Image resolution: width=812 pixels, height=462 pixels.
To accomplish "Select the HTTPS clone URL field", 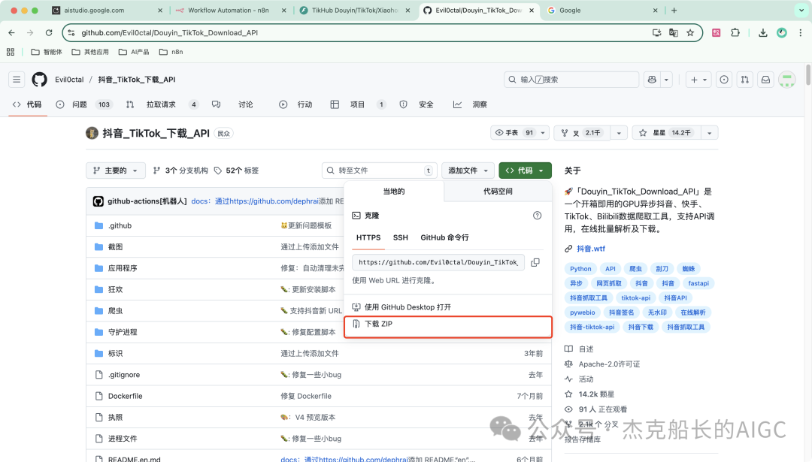I will pyautogui.click(x=438, y=262).
